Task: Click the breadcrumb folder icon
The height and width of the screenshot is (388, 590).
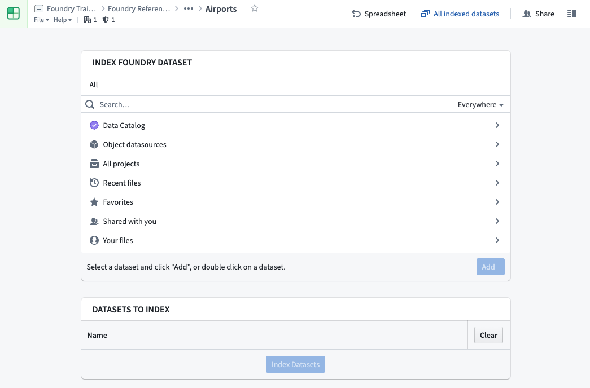Action: coord(39,8)
